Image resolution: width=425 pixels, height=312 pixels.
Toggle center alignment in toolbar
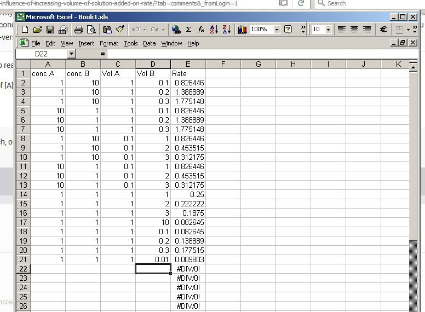pos(354,30)
